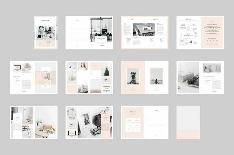Click the large handwritten numeral 4
Screen dimensions: 234x155
pyautogui.click(x=190, y=42)
